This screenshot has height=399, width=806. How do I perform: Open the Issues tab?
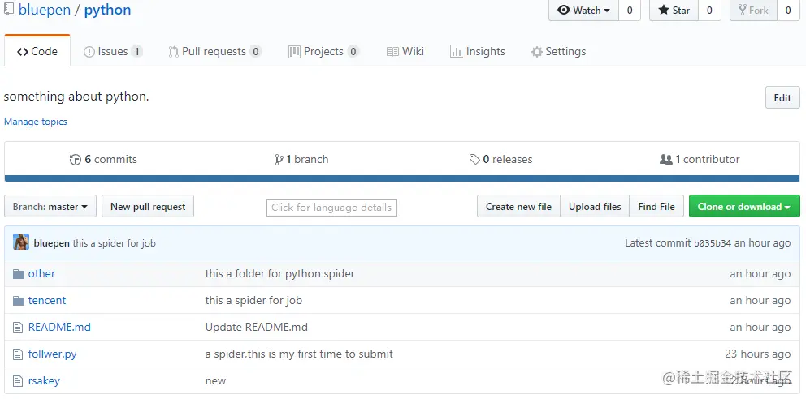113,51
